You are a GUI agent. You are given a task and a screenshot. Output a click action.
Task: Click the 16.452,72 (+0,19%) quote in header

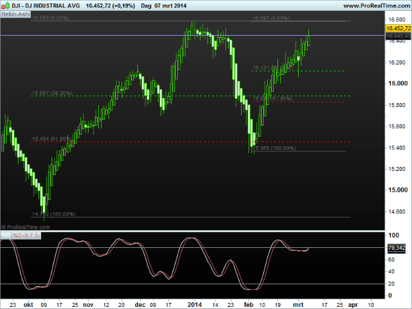[111, 5]
